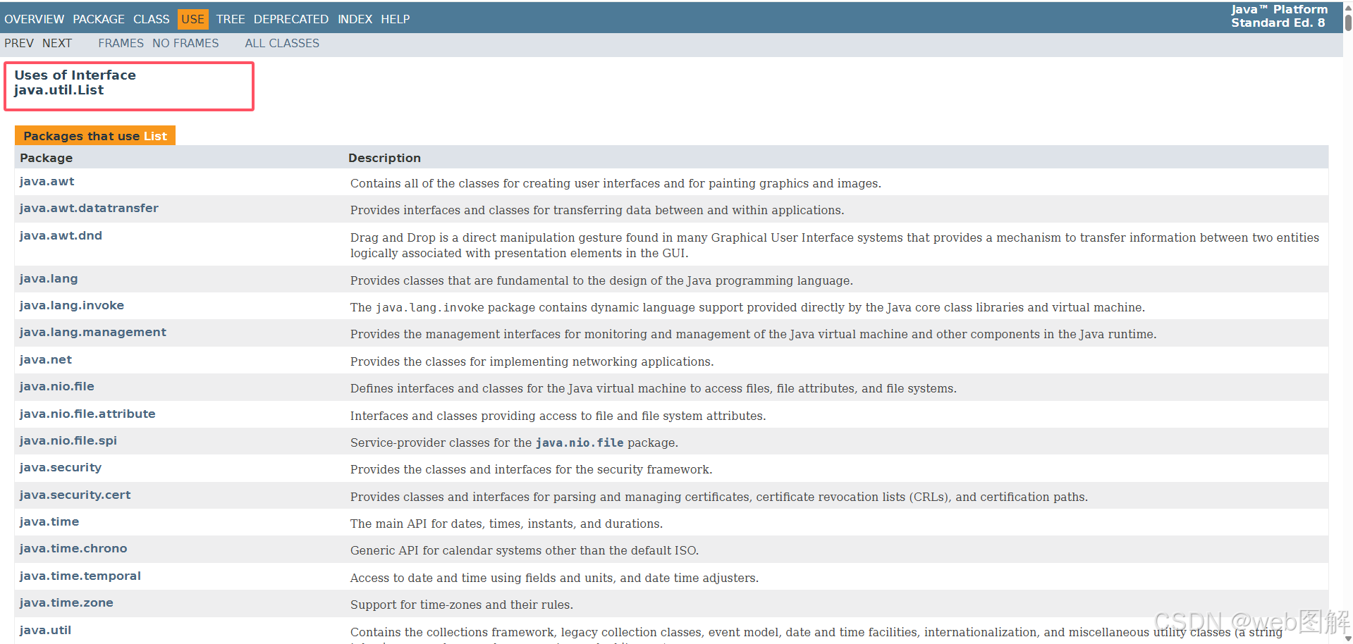
Task: Switch to NO FRAMES view
Action: [x=185, y=43]
